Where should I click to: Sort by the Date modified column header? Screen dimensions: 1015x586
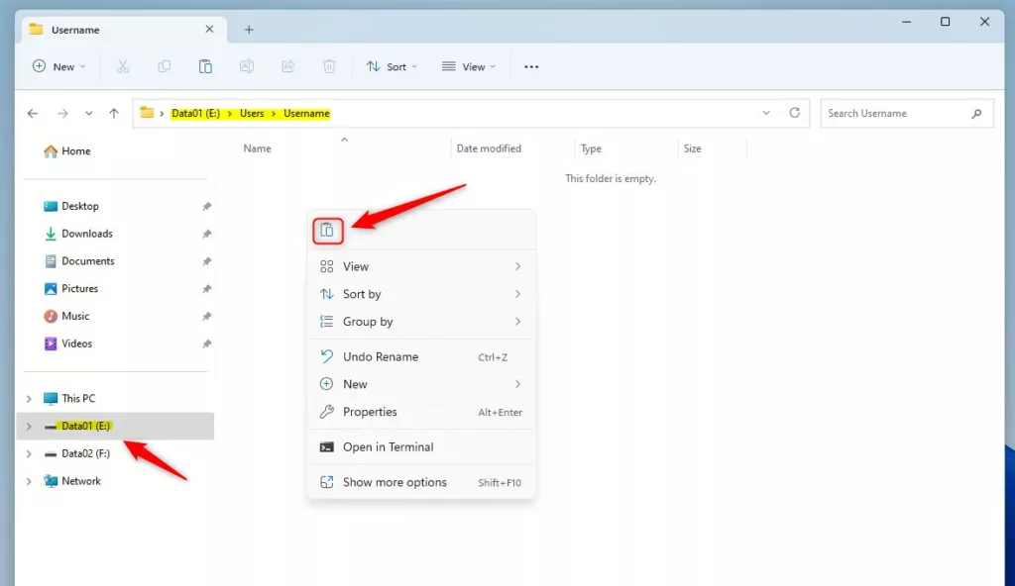489,148
